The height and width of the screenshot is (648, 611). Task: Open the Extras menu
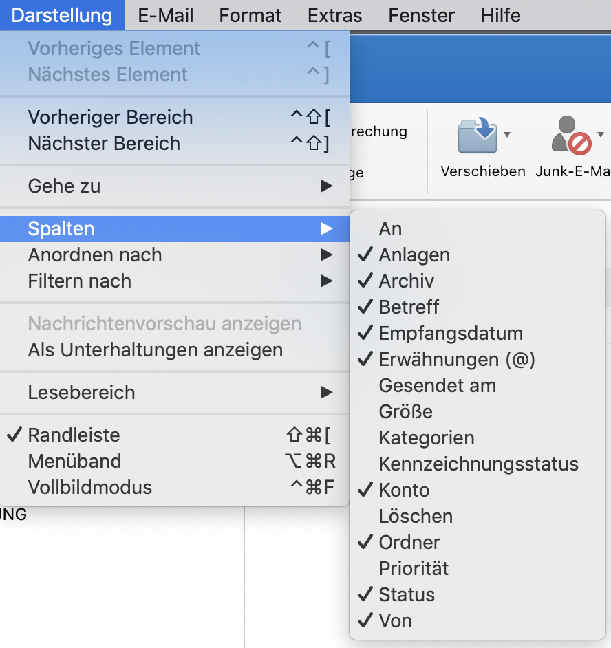pos(335,15)
